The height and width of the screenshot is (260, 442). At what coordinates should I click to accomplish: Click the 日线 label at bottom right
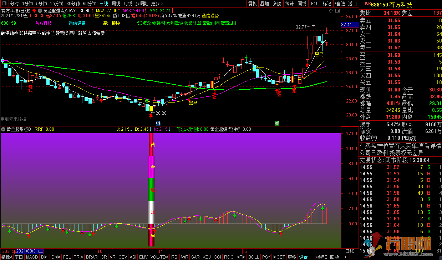[x=350, y=251]
